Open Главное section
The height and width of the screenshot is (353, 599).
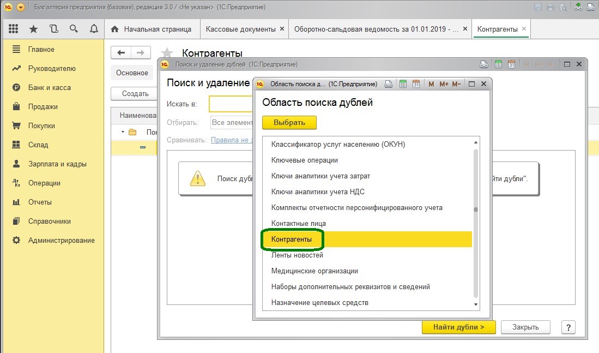click(41, 49)
